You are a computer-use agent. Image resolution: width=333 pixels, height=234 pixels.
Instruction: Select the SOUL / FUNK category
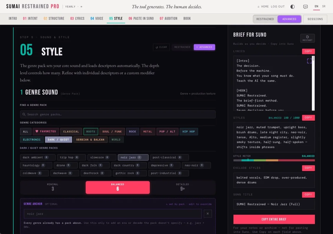(112, 132)
